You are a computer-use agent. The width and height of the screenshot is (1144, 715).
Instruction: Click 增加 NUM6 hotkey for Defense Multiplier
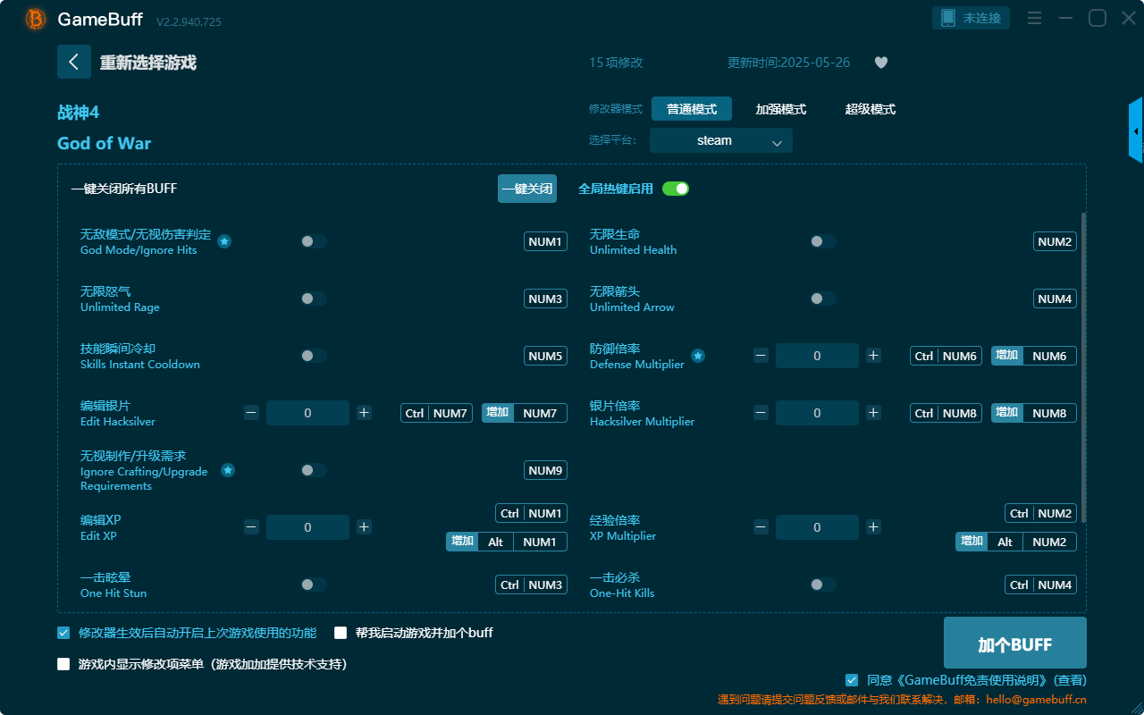click(x=1034, y=356)
